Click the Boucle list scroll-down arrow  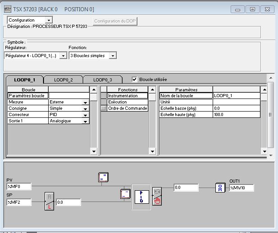pos(94,151)
